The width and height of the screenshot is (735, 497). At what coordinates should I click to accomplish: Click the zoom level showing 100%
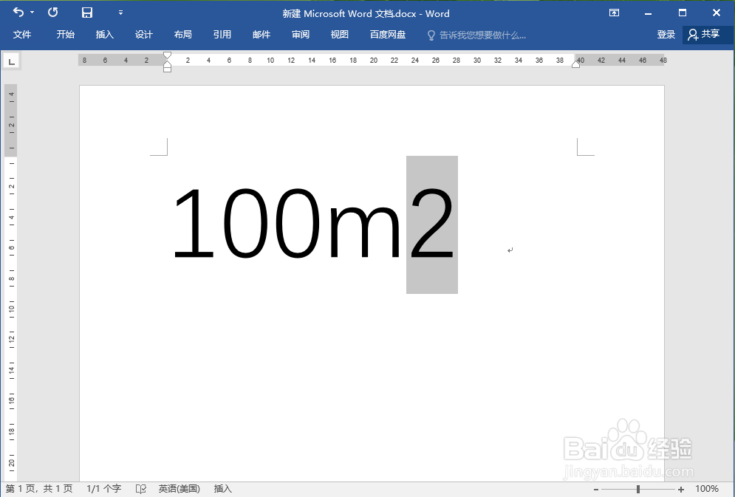[707, 488]
